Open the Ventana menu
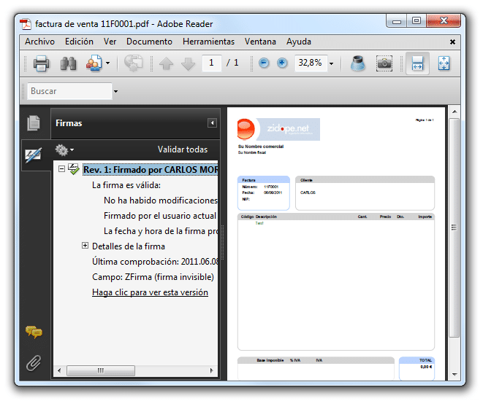The width and height of the screenshot is (483, 401). pyautogui.click(x=260, y=42)
